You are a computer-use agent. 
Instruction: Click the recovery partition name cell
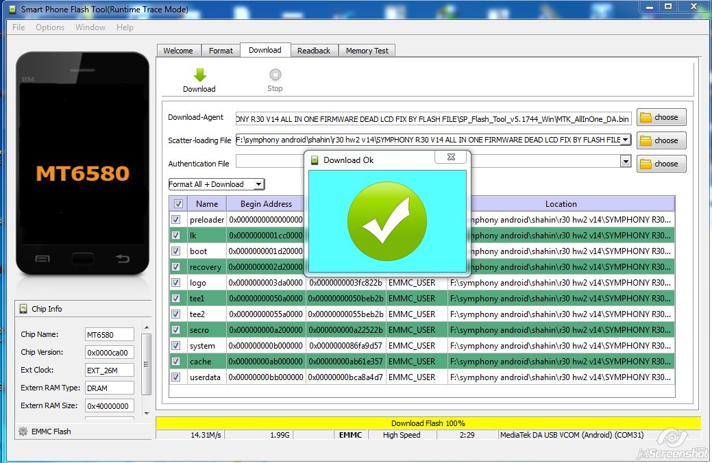coord(206,267)
